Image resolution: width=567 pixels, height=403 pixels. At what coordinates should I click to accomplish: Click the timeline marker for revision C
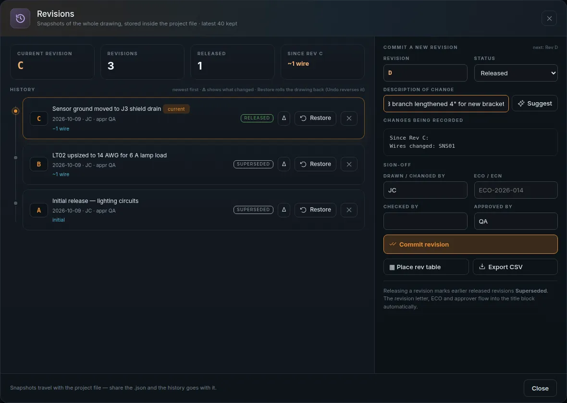click(x=15, y=111)
